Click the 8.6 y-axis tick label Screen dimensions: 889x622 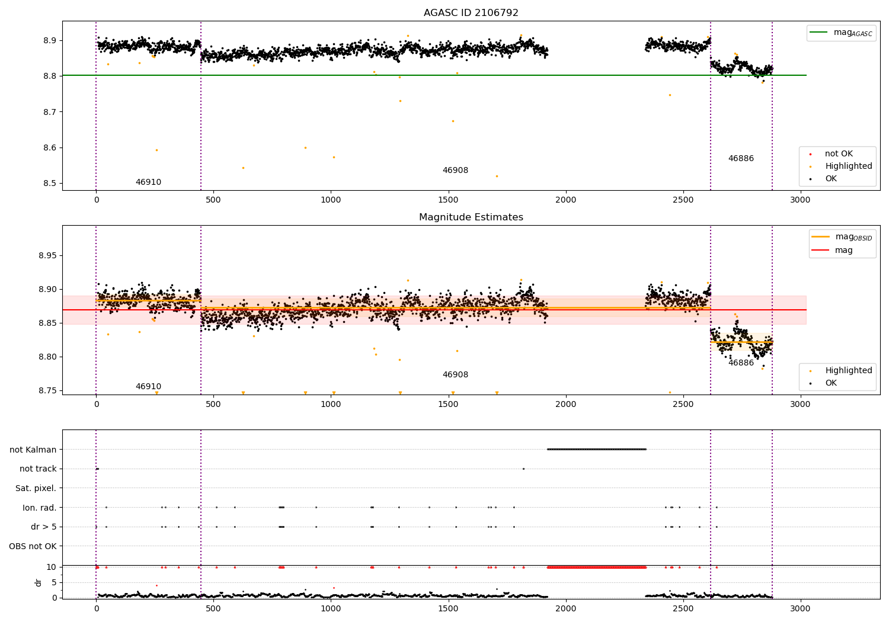(x=50, y=148)
